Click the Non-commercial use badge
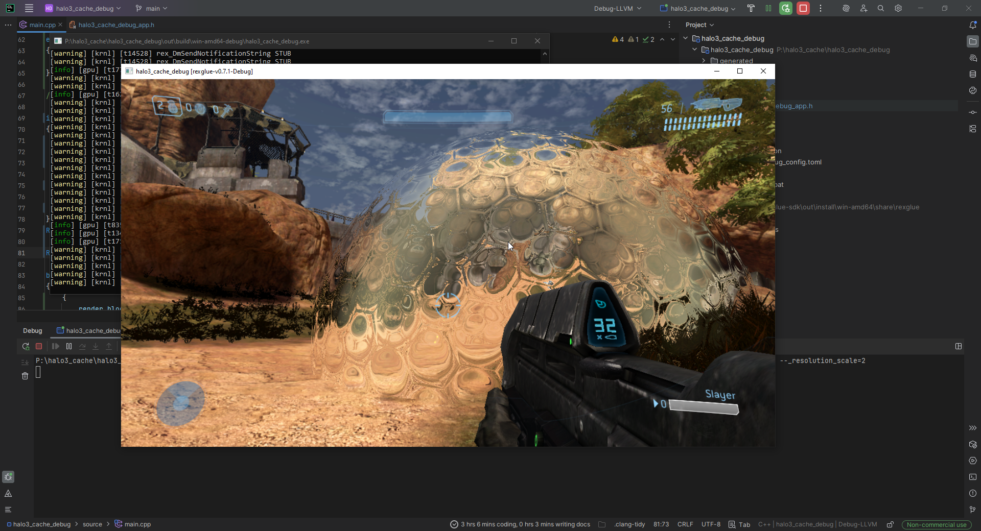981x531 pixels. pos(937,524)
